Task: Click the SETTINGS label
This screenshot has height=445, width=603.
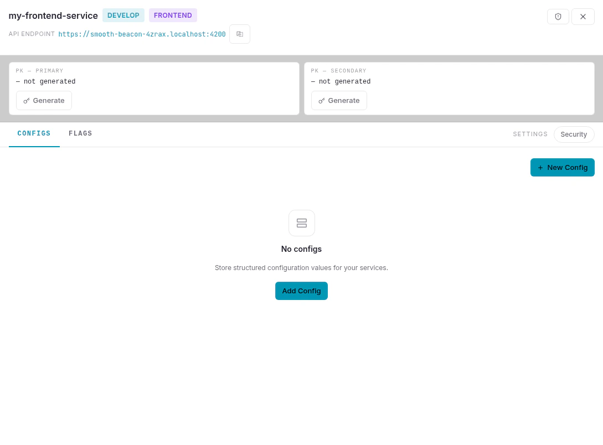Action: point(530,134)
